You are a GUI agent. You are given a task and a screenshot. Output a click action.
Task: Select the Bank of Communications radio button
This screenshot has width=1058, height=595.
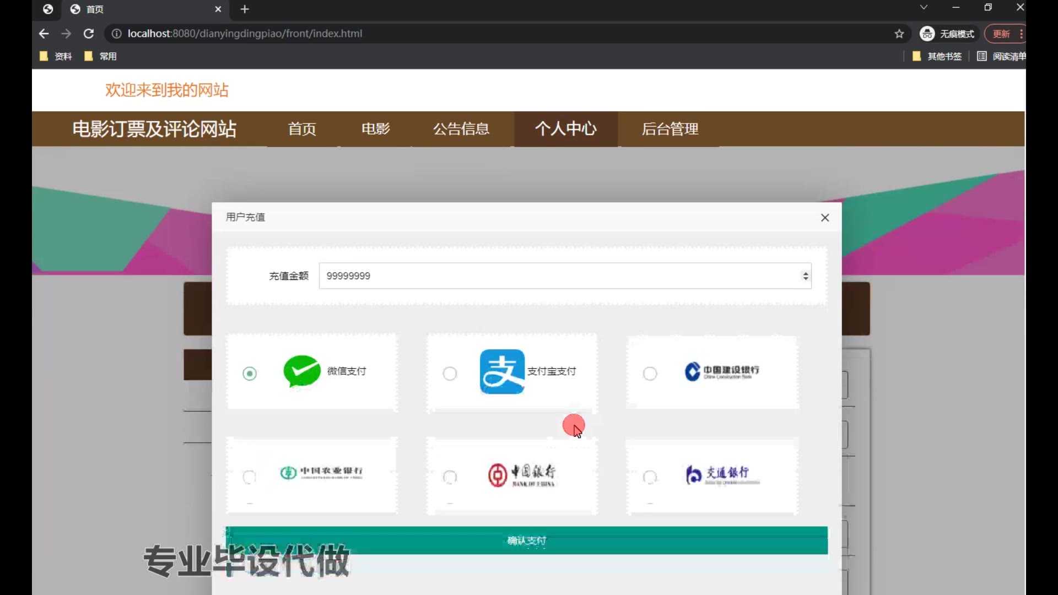coord(650,477)
